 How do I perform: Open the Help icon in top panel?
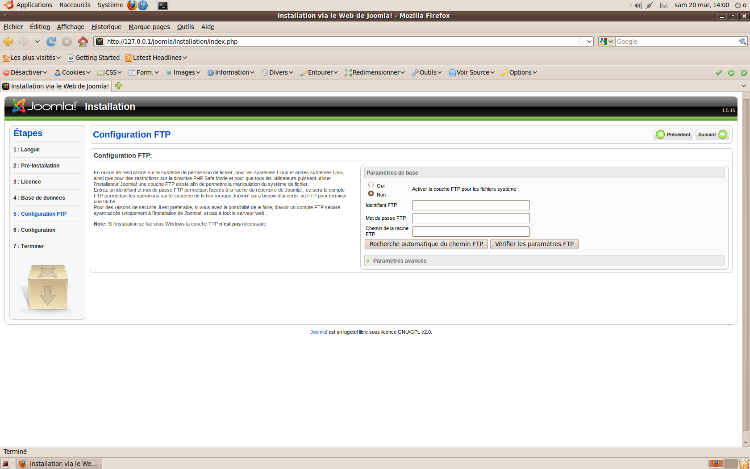(x=143, y=5)
